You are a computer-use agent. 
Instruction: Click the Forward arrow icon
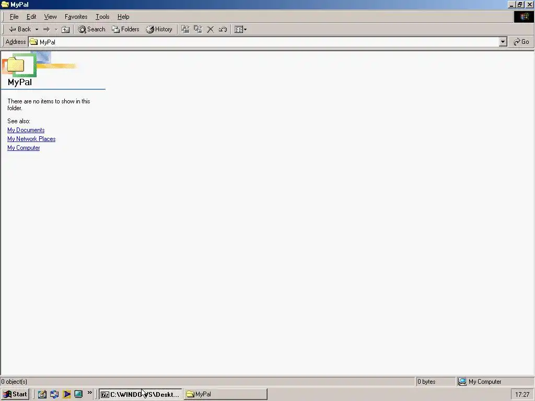[x=46, y=29]
